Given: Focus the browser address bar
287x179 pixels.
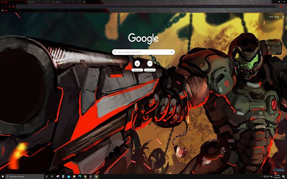Looking at the screenshot, I should (147, 6).
